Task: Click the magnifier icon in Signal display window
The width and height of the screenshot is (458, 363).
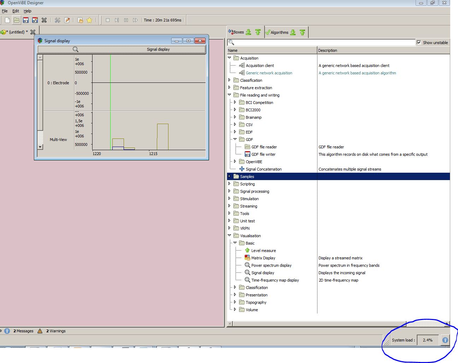Action: pos(75,49)
